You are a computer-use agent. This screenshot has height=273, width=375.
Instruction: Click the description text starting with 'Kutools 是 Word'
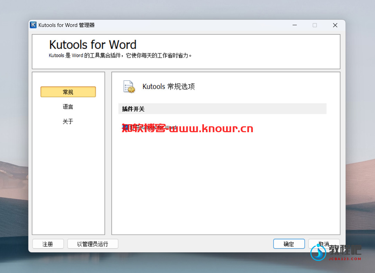coord(120,56)
